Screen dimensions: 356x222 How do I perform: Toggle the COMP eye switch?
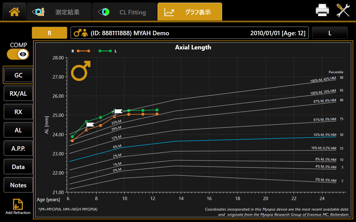(x=18, y=54)
